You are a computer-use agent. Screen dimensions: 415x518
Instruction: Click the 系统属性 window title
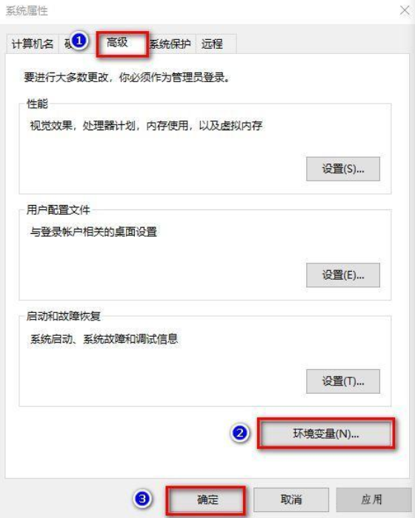click(27, 11)
